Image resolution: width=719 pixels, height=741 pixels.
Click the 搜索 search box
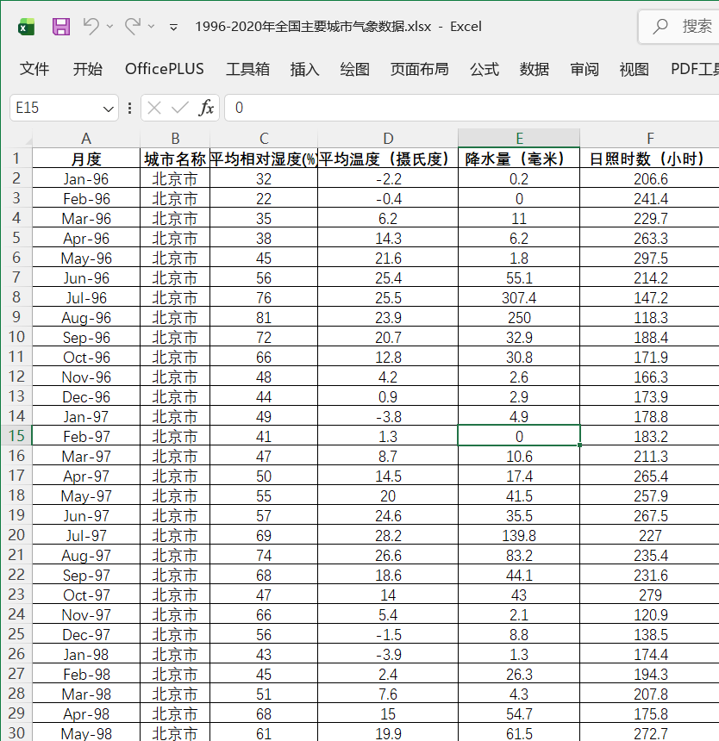click(678, 27)
